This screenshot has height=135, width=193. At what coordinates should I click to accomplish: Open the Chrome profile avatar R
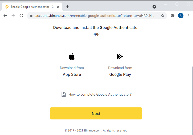tap(181, 16)
